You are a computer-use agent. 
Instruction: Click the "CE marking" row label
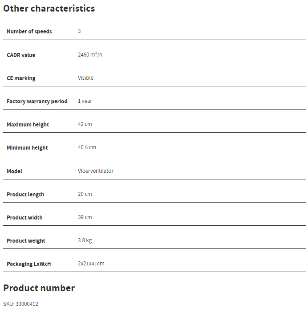pyautogui.click(x=21, y=78)
